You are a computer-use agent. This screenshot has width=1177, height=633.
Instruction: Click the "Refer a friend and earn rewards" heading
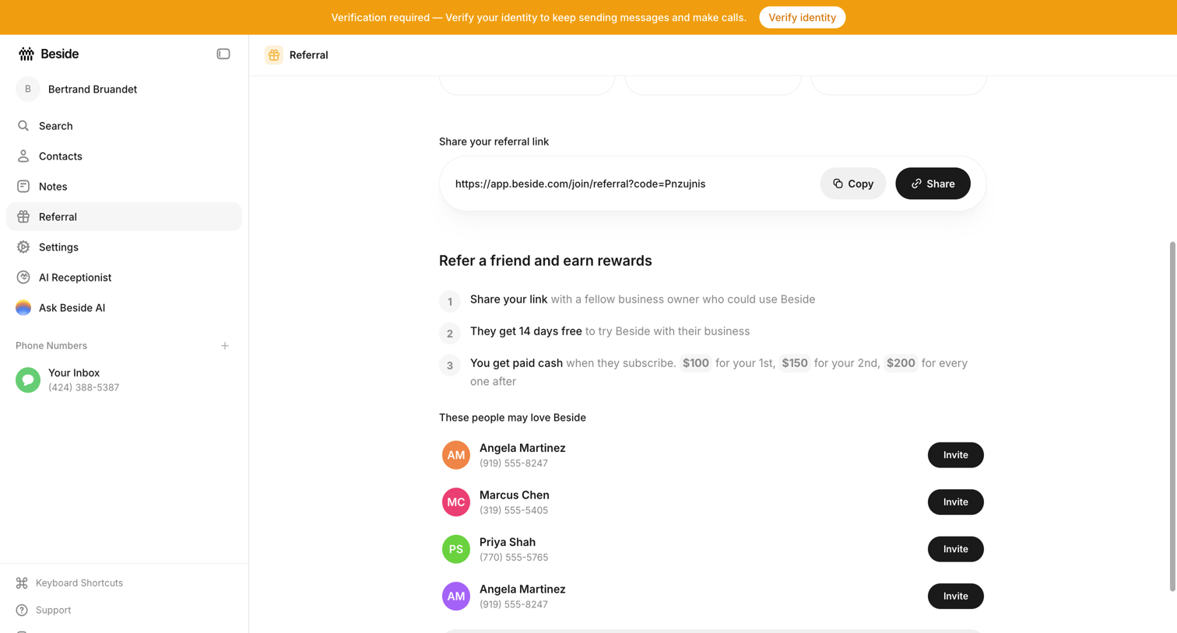[546, 261]
